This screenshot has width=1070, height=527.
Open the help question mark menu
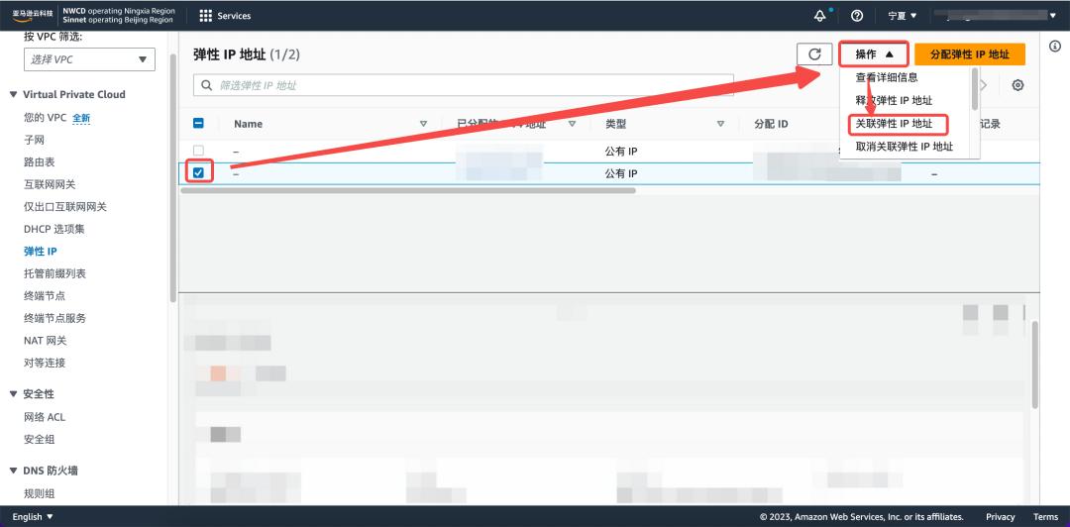858,16
